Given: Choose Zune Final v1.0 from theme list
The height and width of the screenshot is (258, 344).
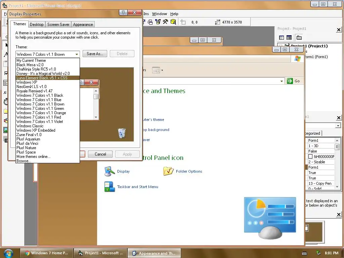Looking at the screenshot, I should click(x=48, y=135).
